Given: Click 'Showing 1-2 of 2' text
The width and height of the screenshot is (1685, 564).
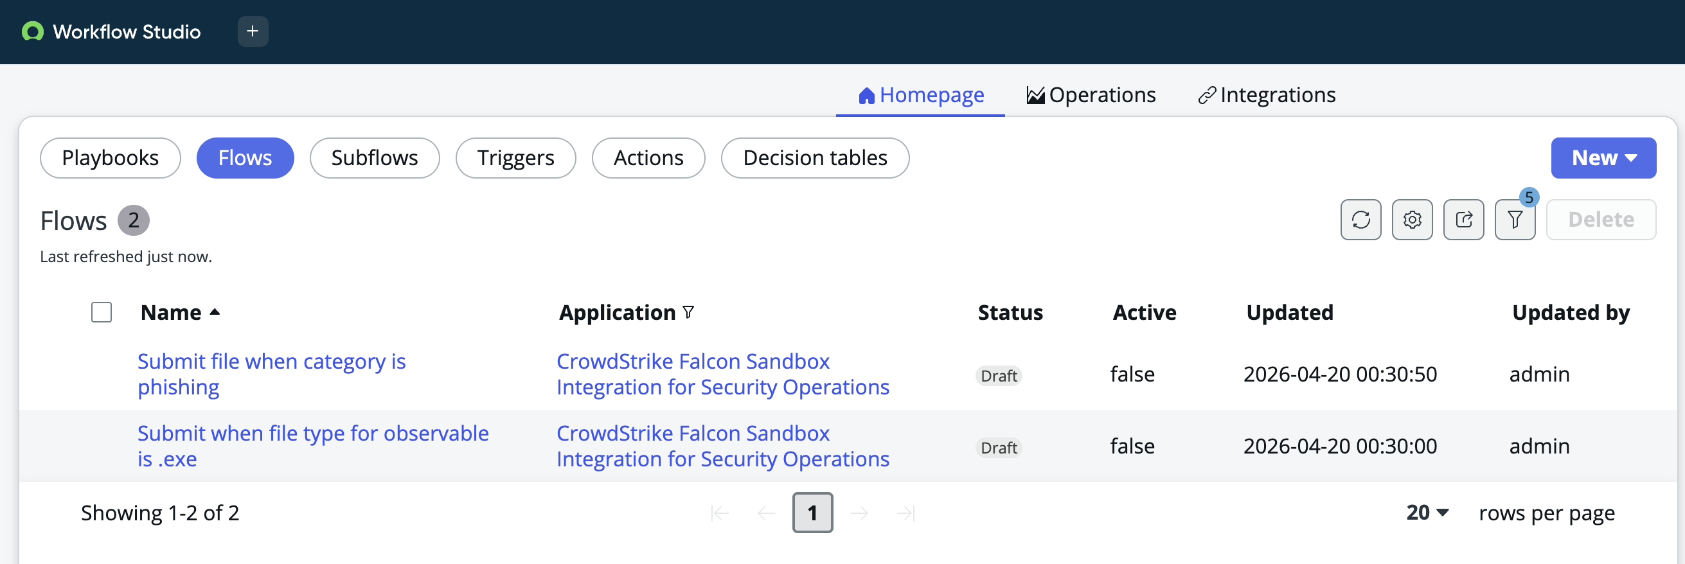Looking at the screenshot, I should 160,513.
